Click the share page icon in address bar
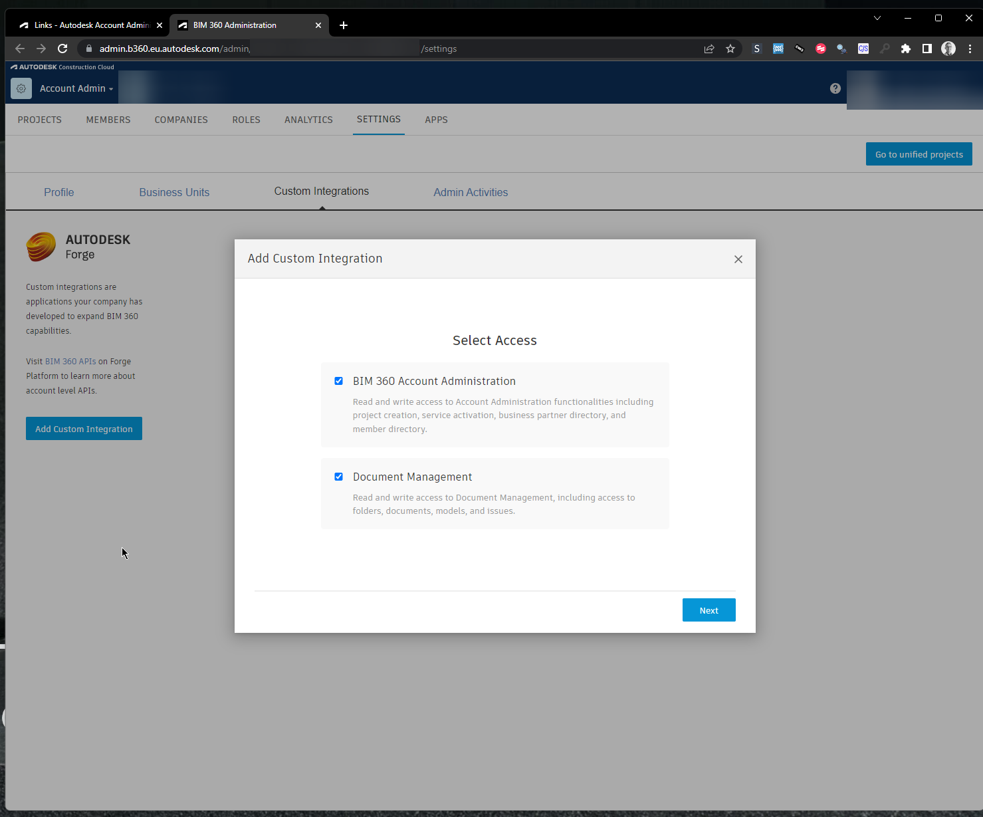The image size is (983, 817). point(709,49)
